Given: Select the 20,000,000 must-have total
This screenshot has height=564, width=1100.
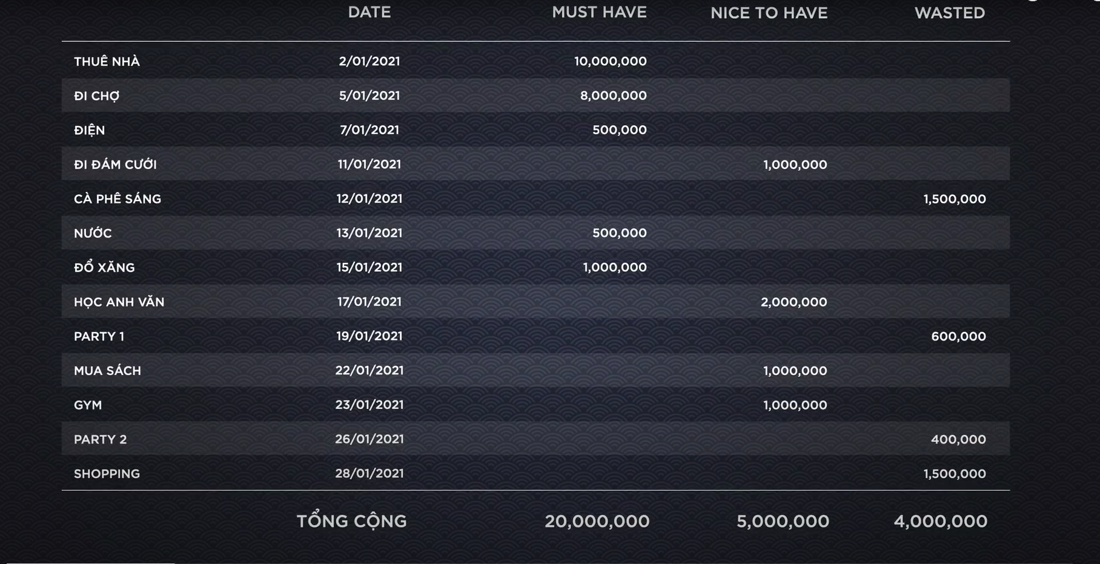Looking at the screenshot, I should click(x=597, y=521).
